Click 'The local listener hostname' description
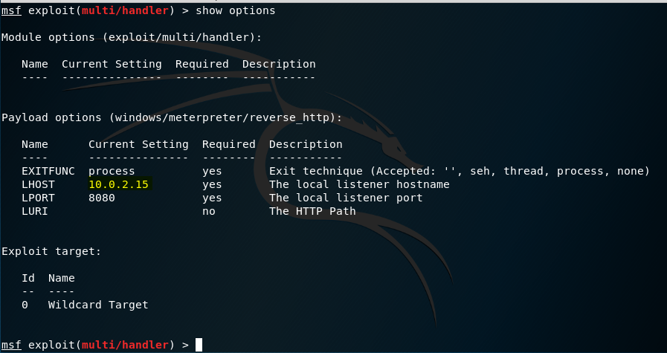Viewport: 667px width, 353px height. [359, 184]
